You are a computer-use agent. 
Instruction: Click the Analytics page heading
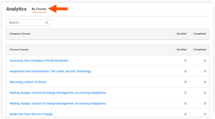point(16,9)
